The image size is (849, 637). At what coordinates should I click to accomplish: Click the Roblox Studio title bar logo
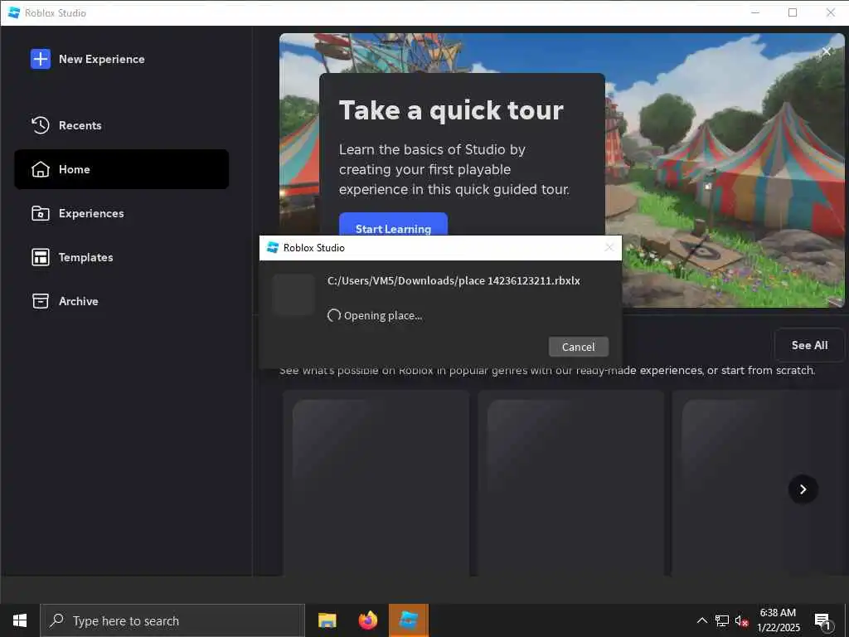click(14, 12)
